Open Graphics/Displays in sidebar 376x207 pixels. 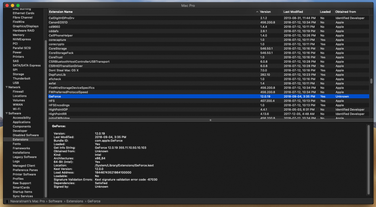click(26, 26)
